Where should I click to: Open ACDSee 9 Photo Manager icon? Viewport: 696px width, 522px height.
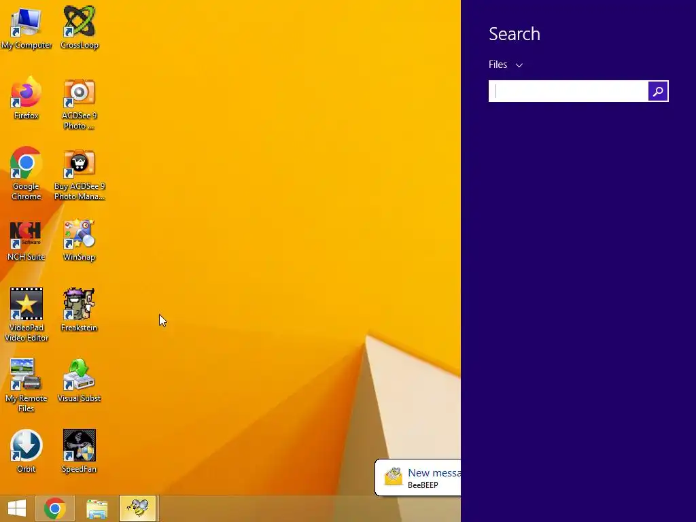pos(79,103)
